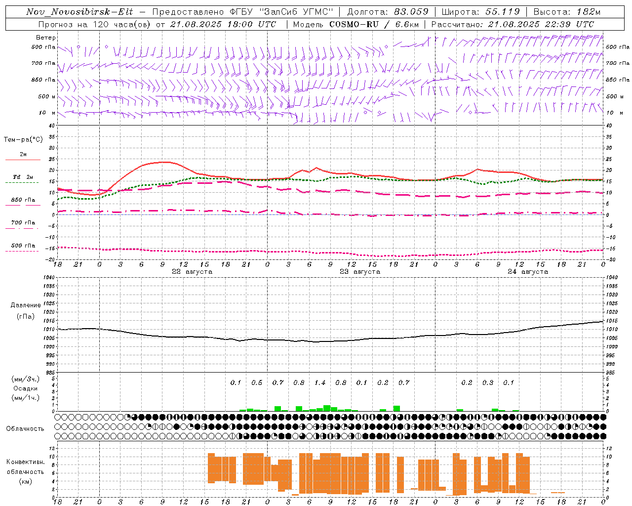632x506 pixels.
Task: Click the (мм/1ч.) hourly precipitation unit label
Action: 26,398
